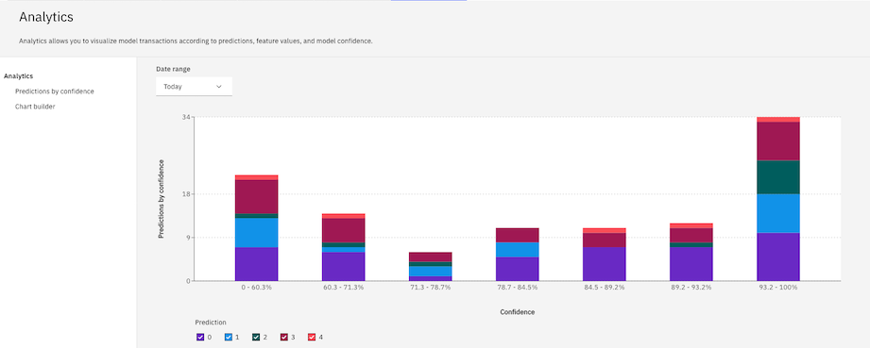The image size is (870, 348).
Task: Click the Date range dropdown chevron arrow
Action: [x=218, y=87]
